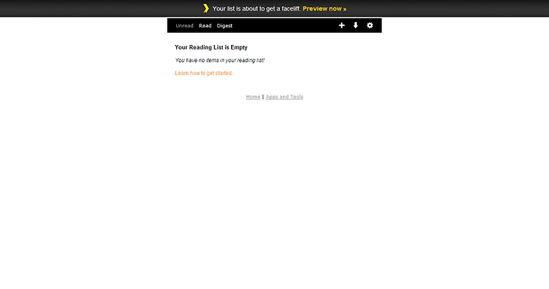Click 'You have no items' message text
The height and width of the screenshot is (289, 549).
220,60
